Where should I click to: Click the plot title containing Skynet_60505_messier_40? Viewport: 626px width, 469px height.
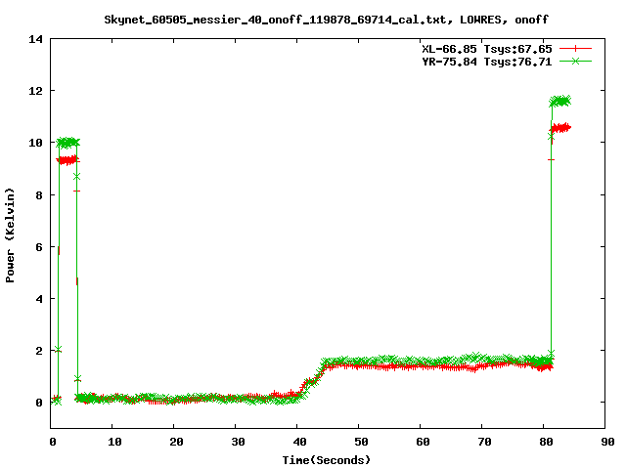pos(326,20)
